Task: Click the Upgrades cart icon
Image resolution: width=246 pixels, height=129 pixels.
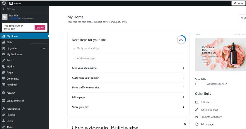Action: coord(4,48)
